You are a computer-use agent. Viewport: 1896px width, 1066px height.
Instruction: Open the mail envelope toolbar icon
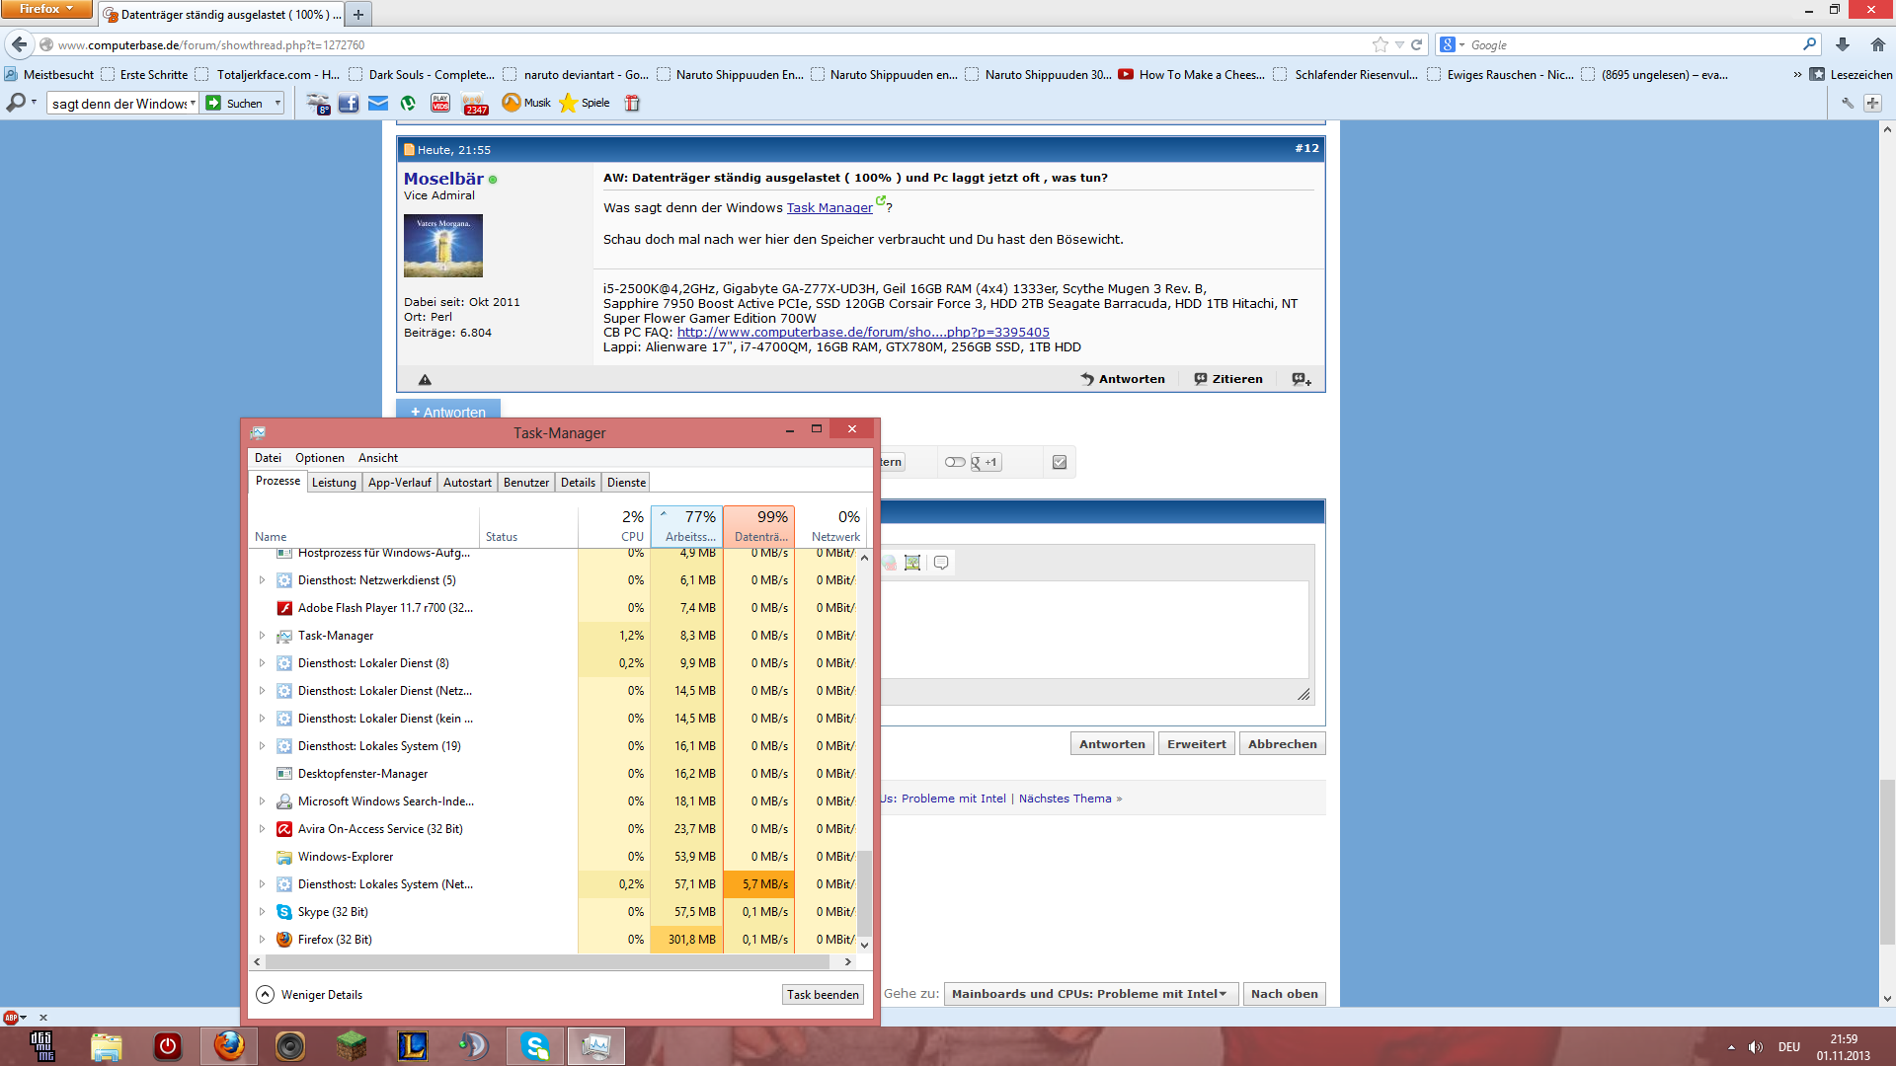(x=378, y=103)
